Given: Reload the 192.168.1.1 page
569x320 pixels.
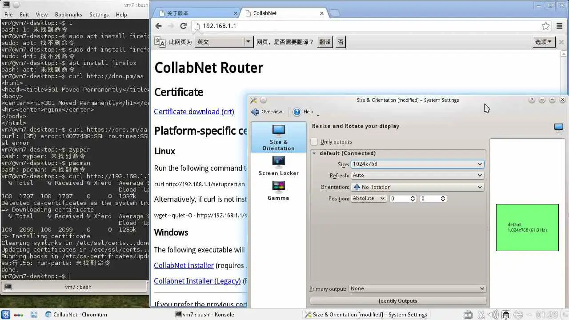Looking at the screenshot, I should tap(183, 26).
